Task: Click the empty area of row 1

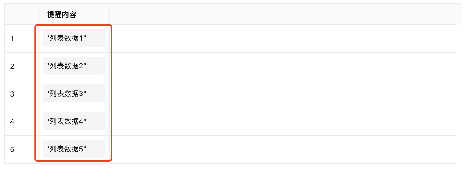Action: tap(283, 39)
